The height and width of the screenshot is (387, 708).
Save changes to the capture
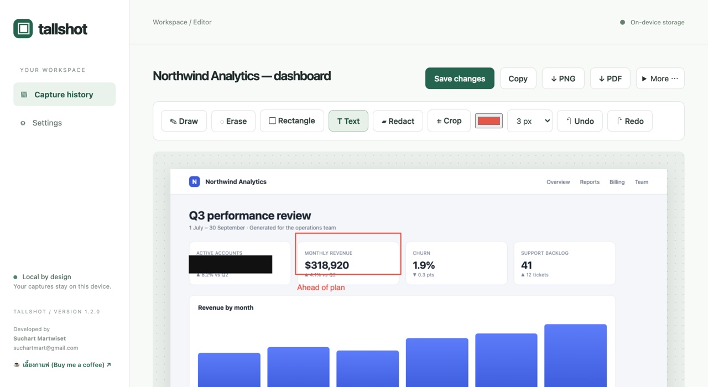pos(460,79)
